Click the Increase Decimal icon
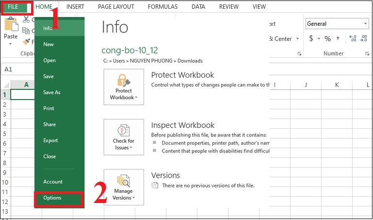 (352, 39)
